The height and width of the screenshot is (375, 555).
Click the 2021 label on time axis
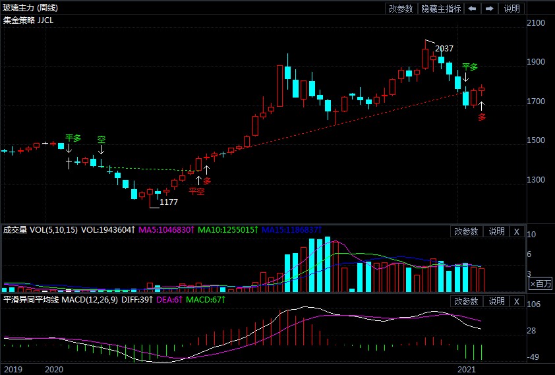point(468,370)
